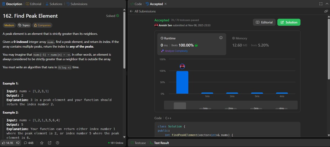The width and height of the screenshot is (330, 147).
Task: Open the Submissions tab
Action: tap(77, 4)
